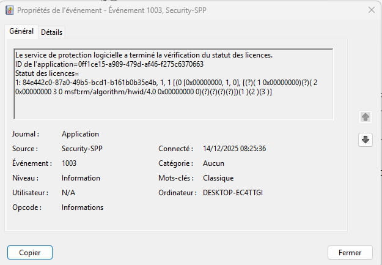
Task: Open the Détails tab
Action: 52,32
